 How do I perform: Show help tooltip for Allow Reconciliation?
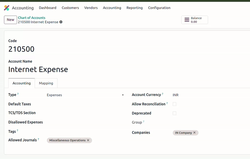tap(167, 103)
